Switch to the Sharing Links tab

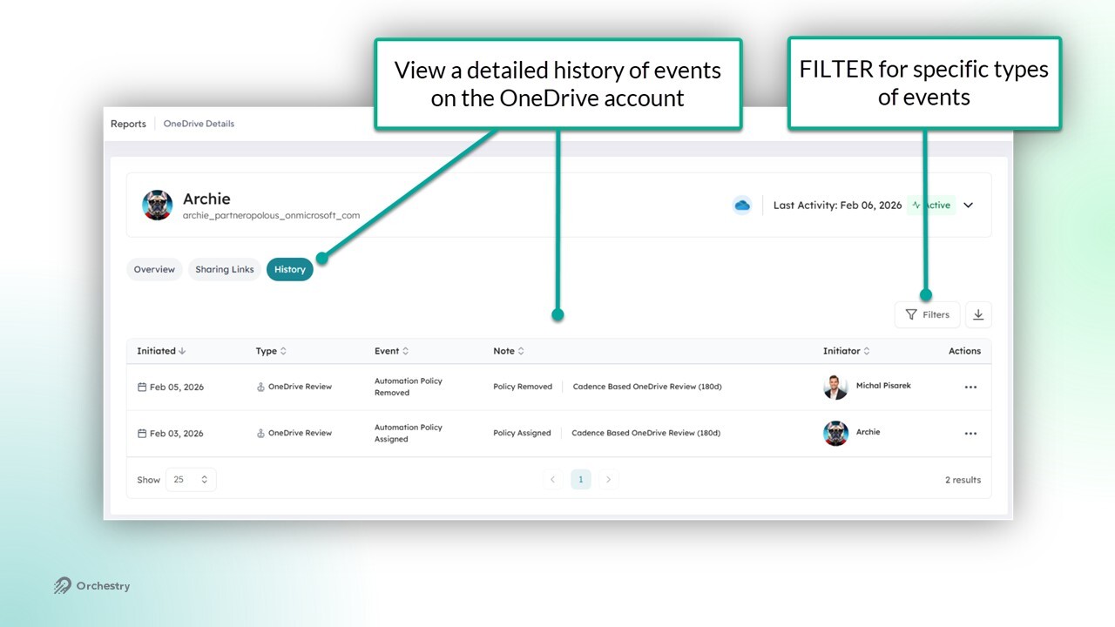click(225, 269)
